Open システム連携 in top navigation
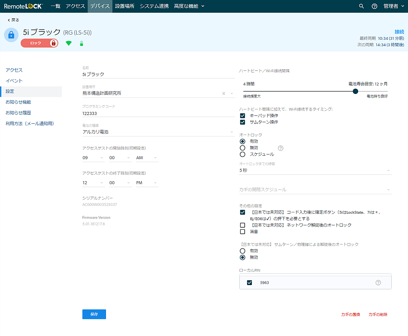Screen dimensions: 408x336 (154, 6)
